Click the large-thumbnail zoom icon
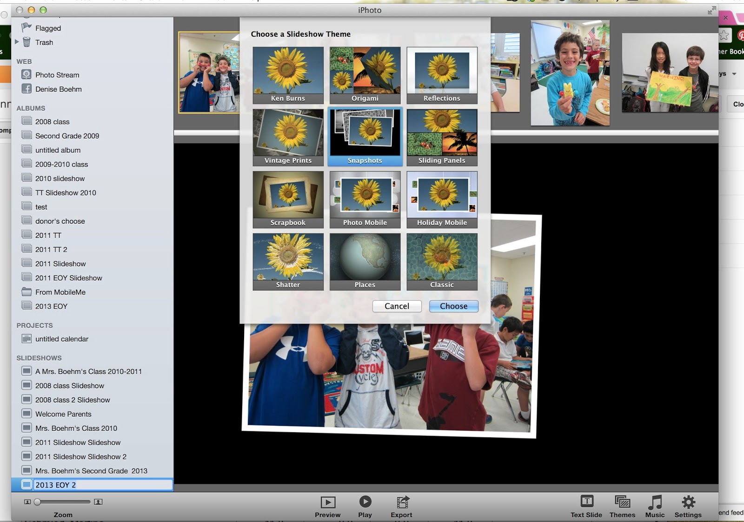Viewport: 744px width, 522px height. (x=98, y=502)
